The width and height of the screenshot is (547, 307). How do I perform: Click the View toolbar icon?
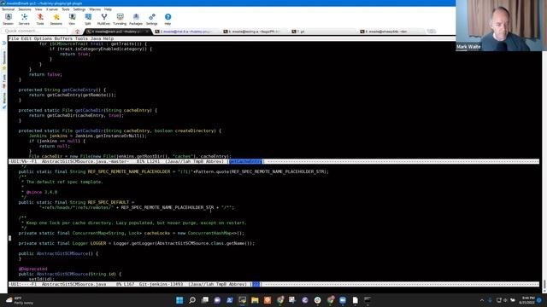tap(72, 19)
